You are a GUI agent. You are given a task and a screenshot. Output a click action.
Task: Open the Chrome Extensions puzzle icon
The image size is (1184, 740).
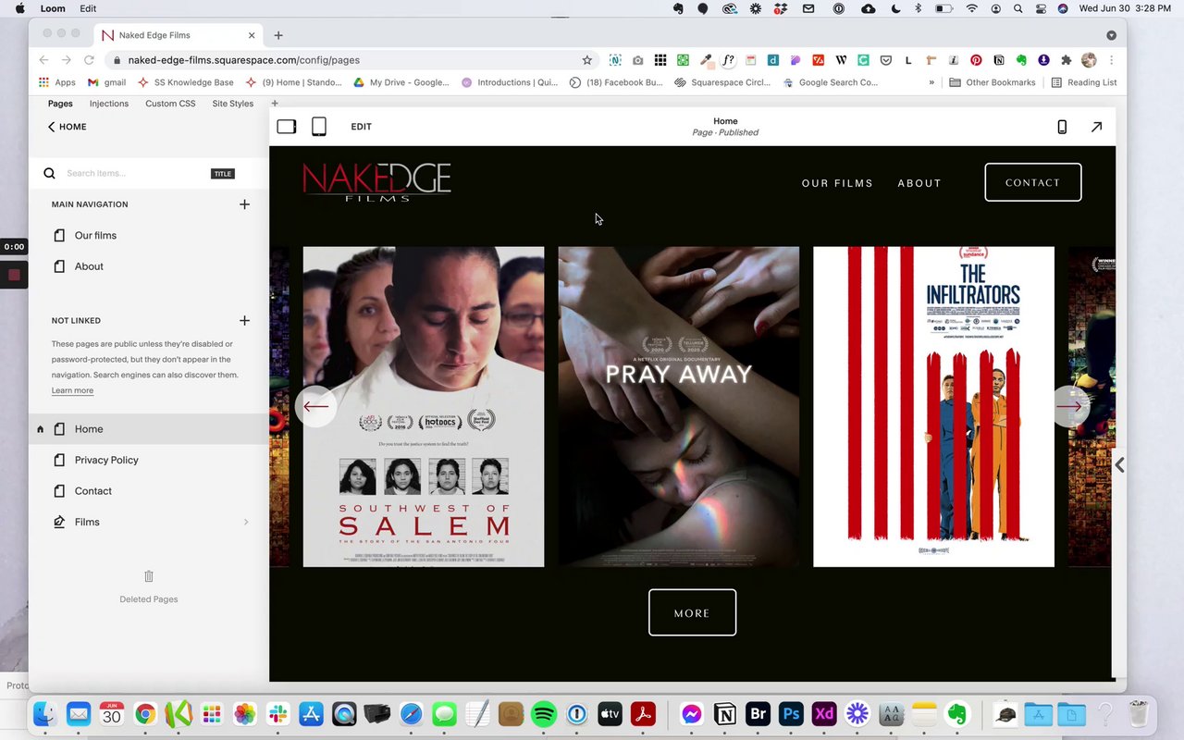(x=1066, y=60)
